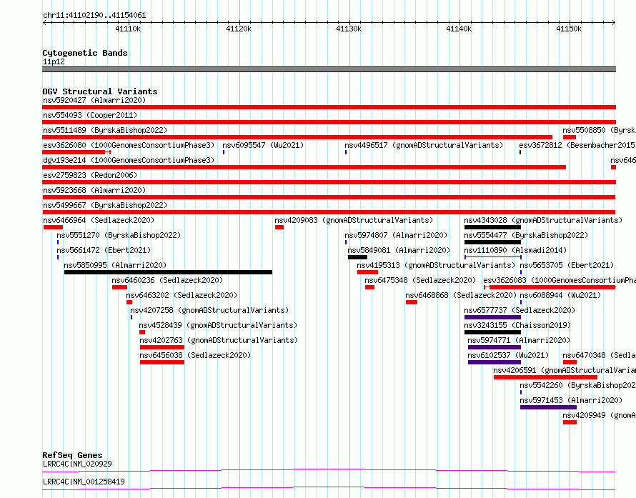Open the nsv5554477 (ByrskaBishop2022) label
This screenshot has width=636, height=498.
(x=526, y=235)
